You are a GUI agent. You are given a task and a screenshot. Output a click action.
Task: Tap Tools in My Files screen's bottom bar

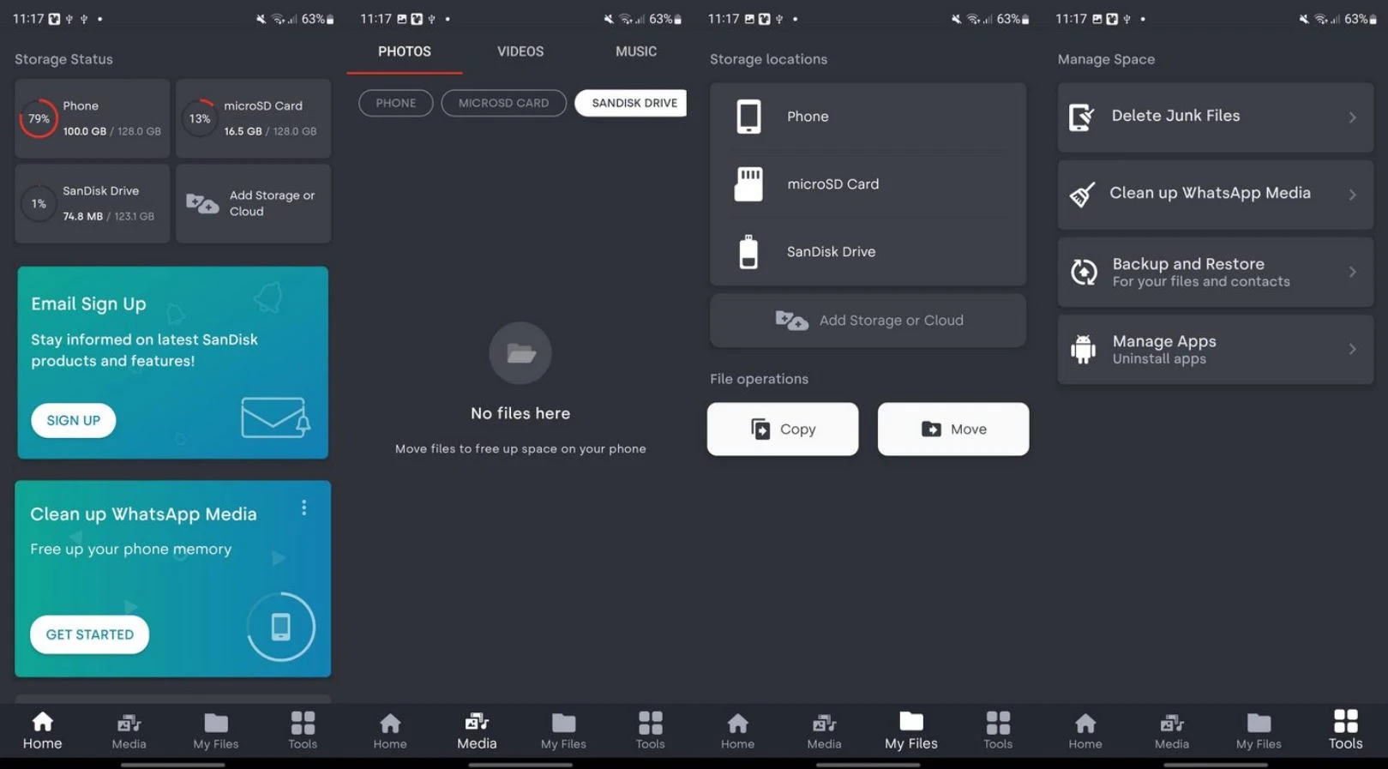tap(998, 731)
